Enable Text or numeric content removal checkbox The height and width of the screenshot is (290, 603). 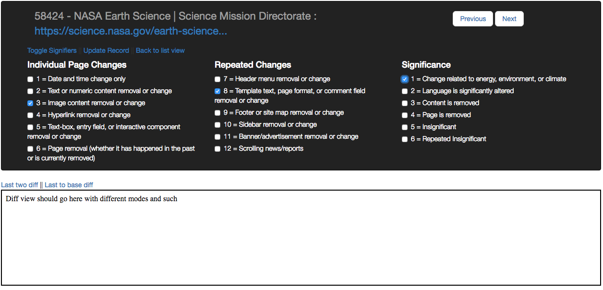click(x=30, y=91)
